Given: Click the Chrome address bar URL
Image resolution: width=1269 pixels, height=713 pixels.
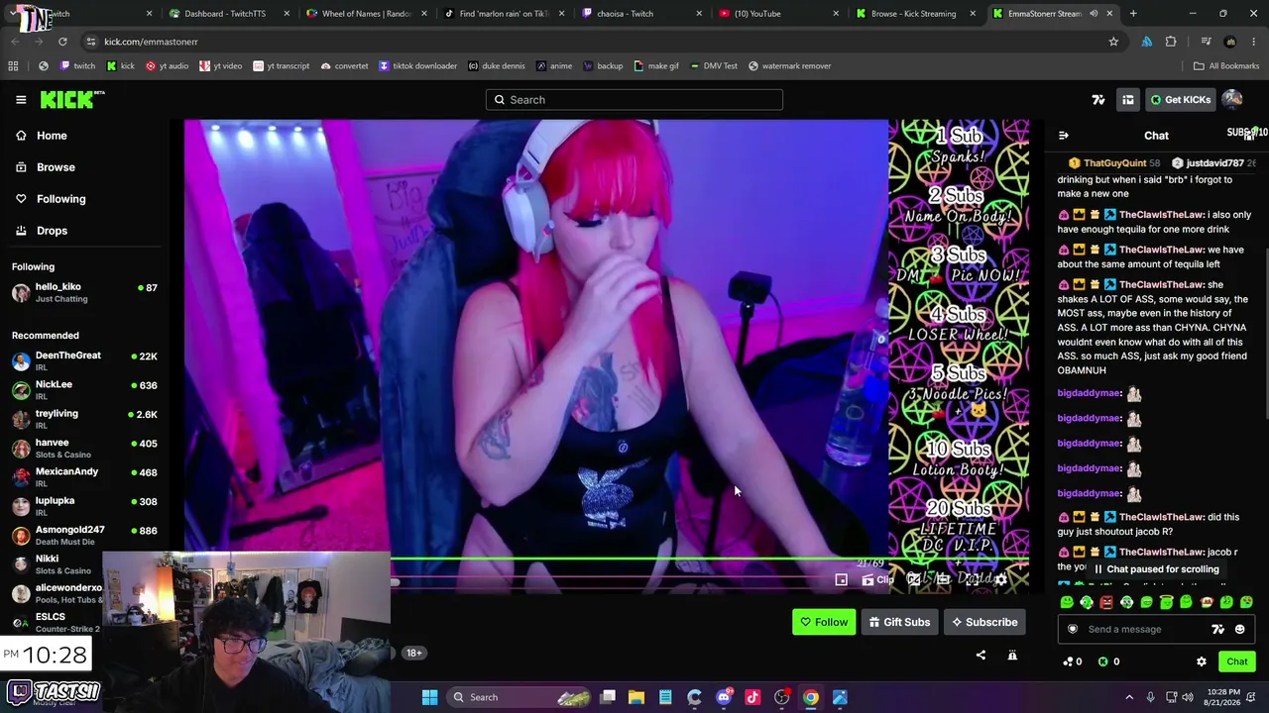Looking at the screenshot, I should point(151,42).
